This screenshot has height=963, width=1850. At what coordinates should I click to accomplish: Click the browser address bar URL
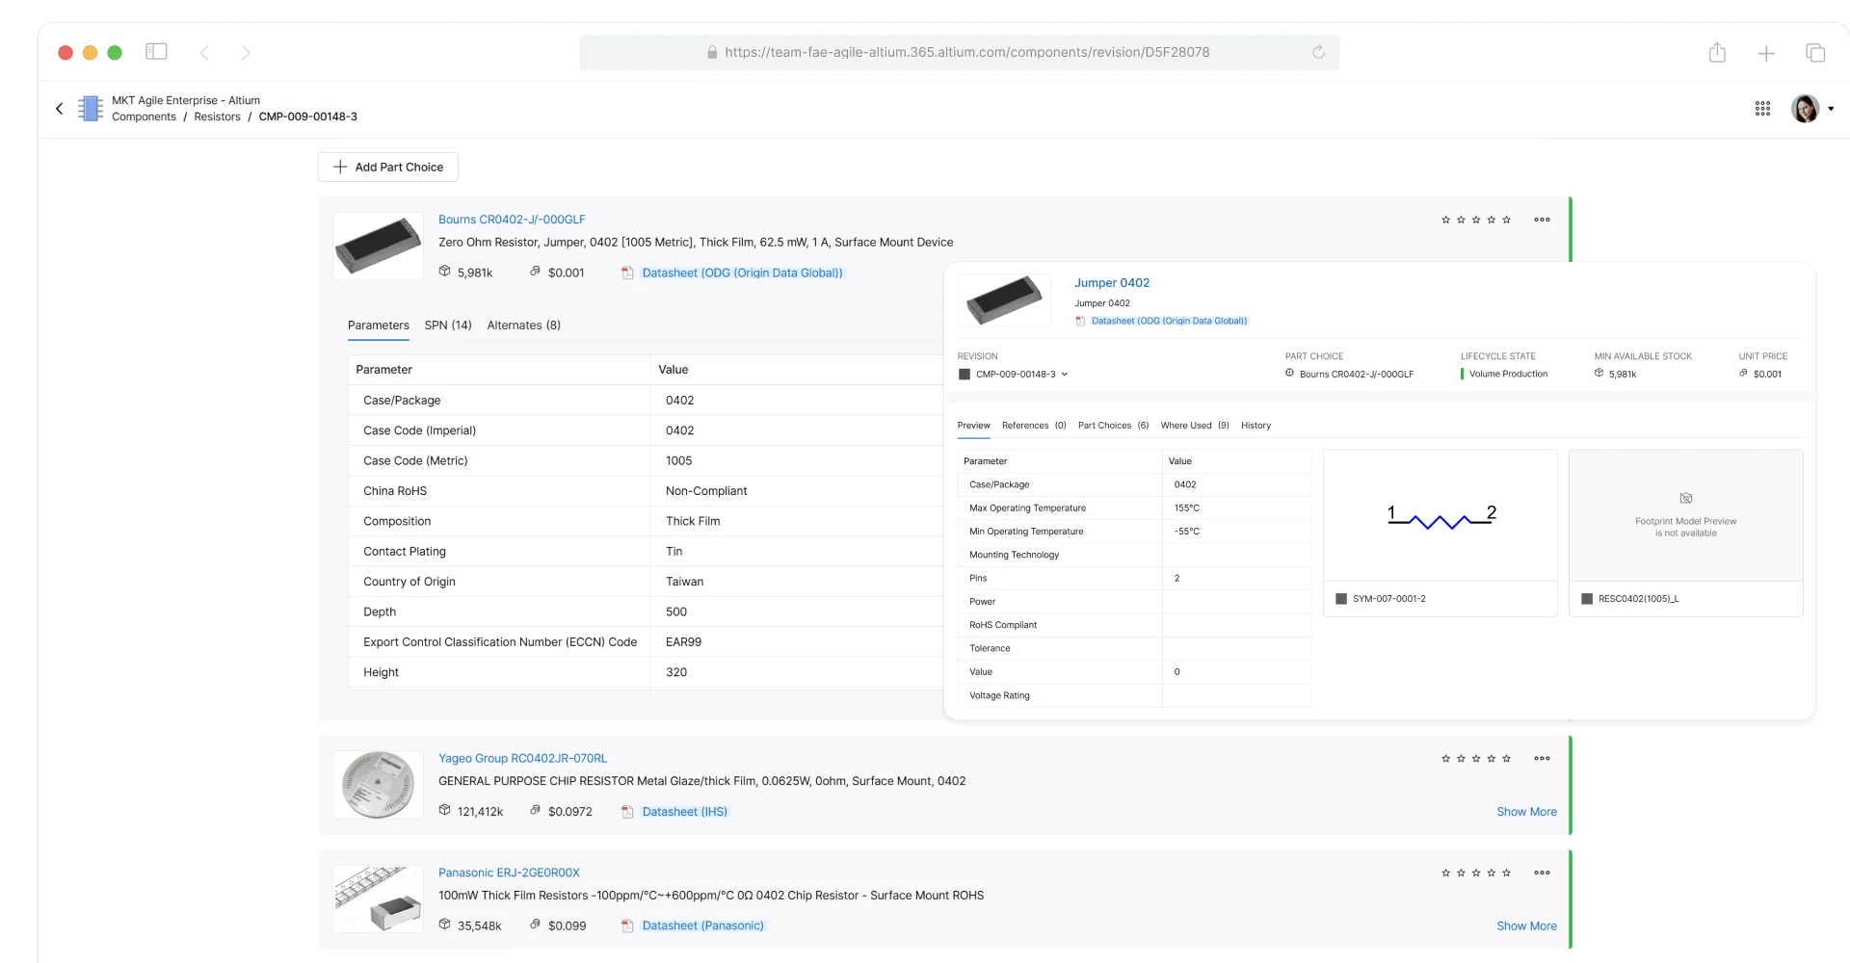pos(966,52)
